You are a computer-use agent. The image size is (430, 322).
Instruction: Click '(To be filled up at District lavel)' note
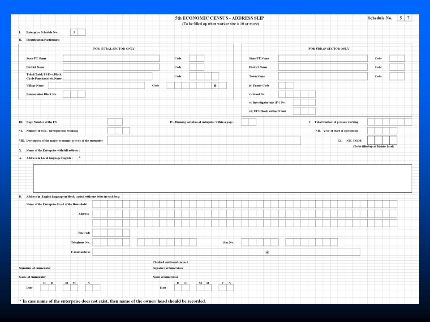[x=374, y=147]
